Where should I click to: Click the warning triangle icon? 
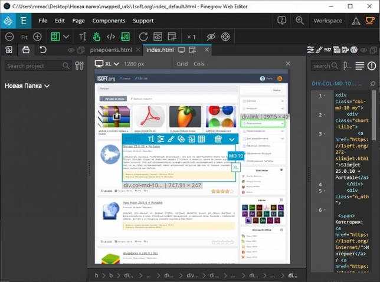[x=356, y=21]
